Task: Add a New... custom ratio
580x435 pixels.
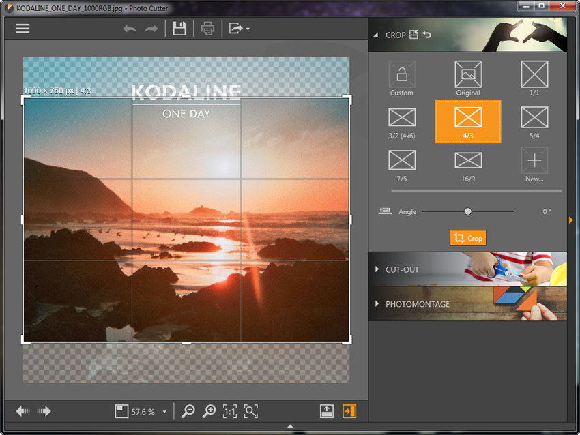Action: click(534, 165)
